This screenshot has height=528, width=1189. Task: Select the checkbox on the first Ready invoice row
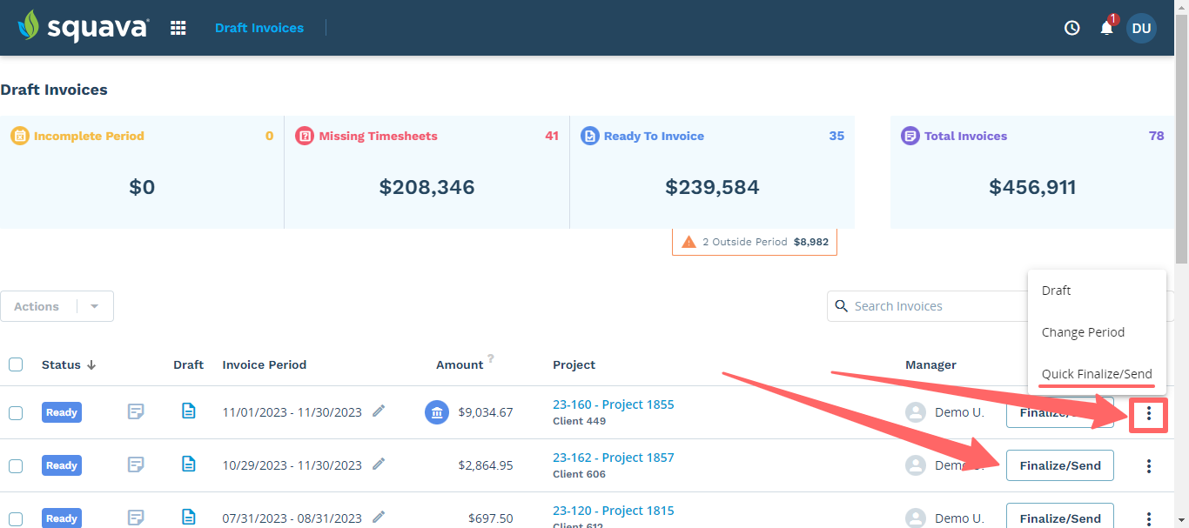coord(15,411)
